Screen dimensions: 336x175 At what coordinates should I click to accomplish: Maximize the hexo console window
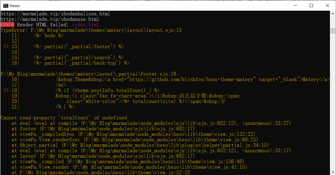(x=311, y=5)
